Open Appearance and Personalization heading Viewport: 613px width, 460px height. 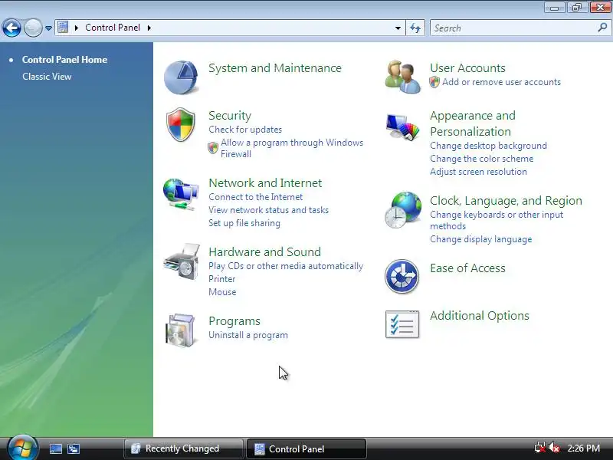click(473, 123)
